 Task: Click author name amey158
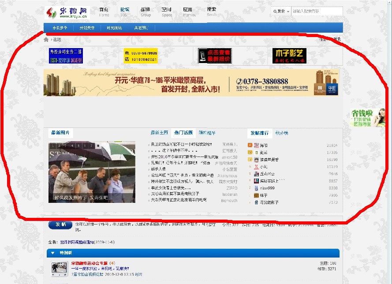pyautogui.click(x=229, y=157)
